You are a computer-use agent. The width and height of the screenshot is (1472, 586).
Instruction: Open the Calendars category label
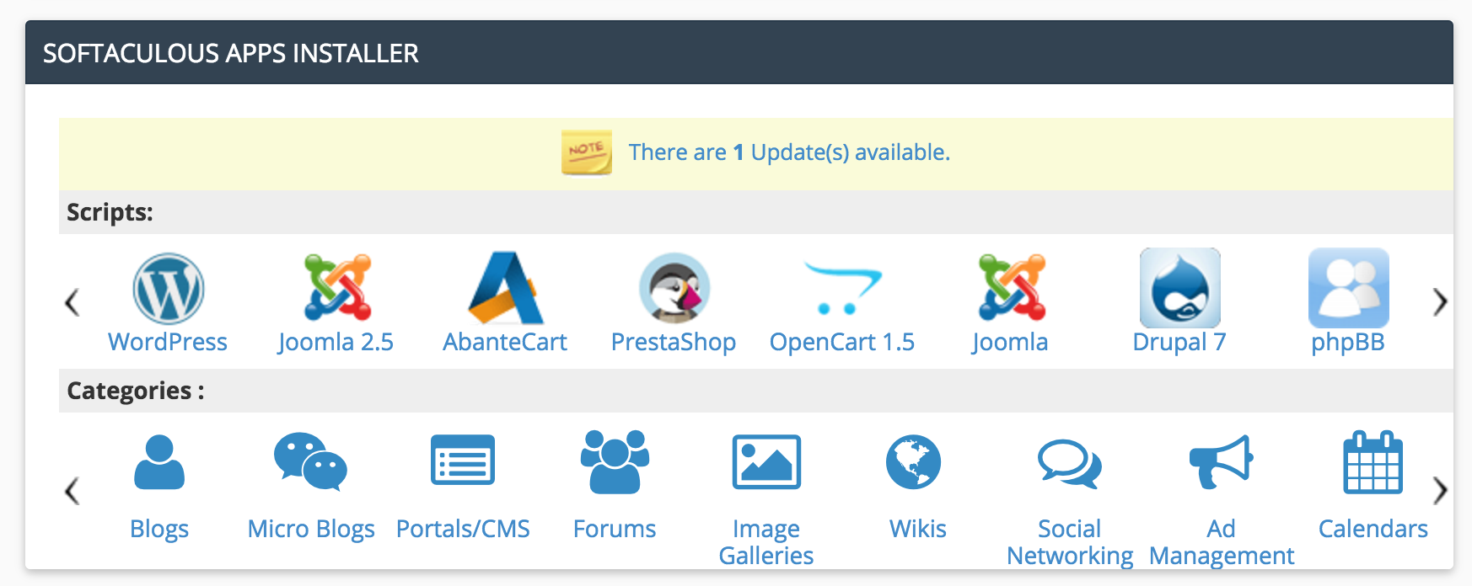(x=1373, y=529)
